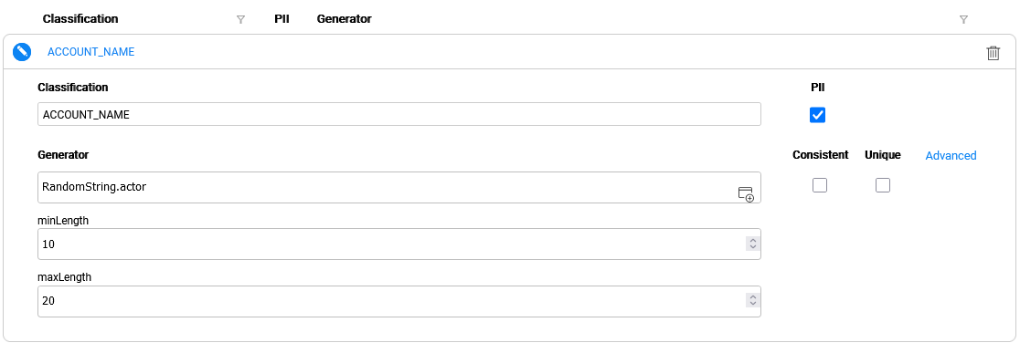
Task: Click the RandomString.actor generator field
Action: tap(399, 187)
